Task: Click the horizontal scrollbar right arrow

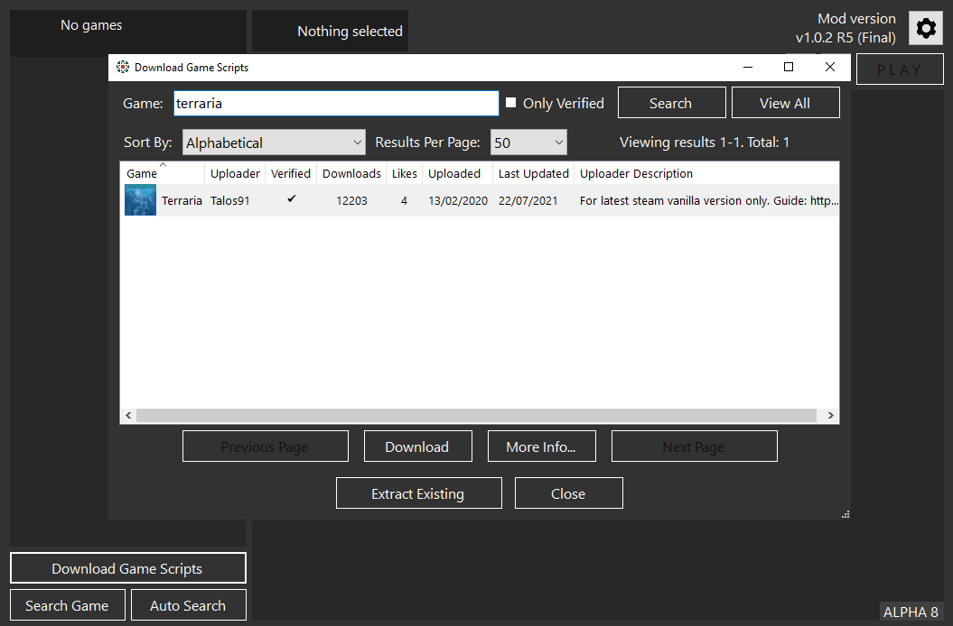Action: tap(829, 415)
